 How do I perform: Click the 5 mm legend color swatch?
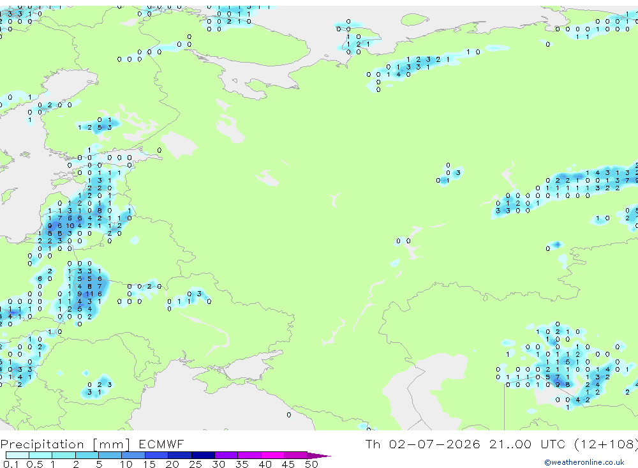click(110, 455)
